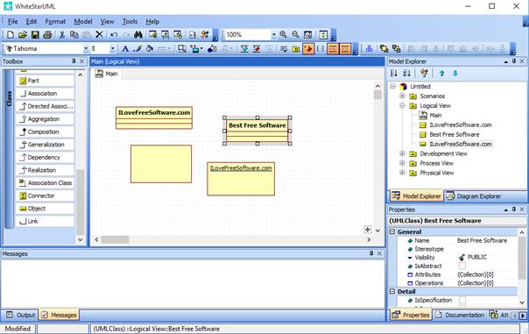Sort Model Explorer alphabetically icon
529x334 pixels.
(x=407, y=74)
